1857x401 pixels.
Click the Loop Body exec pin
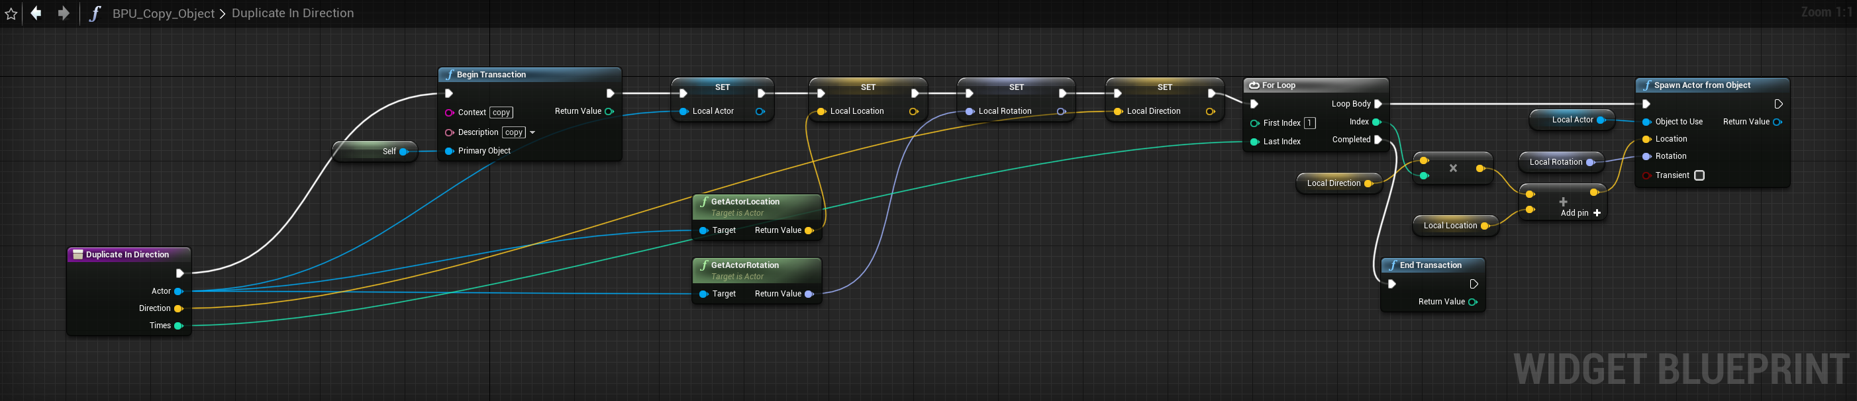click(1378, 104)
